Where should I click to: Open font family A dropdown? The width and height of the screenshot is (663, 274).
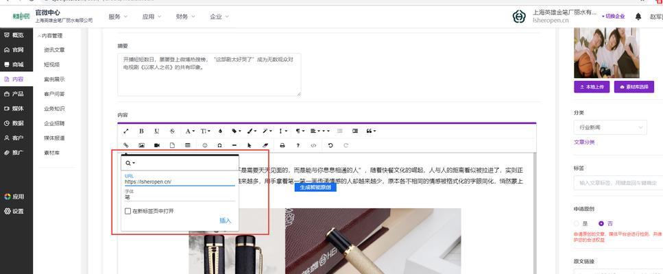pyautogui.click(x=190, y=132)
